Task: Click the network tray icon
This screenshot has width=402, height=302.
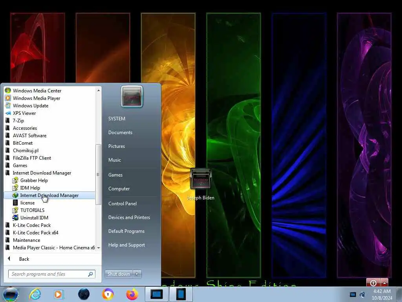Action: 362,295
